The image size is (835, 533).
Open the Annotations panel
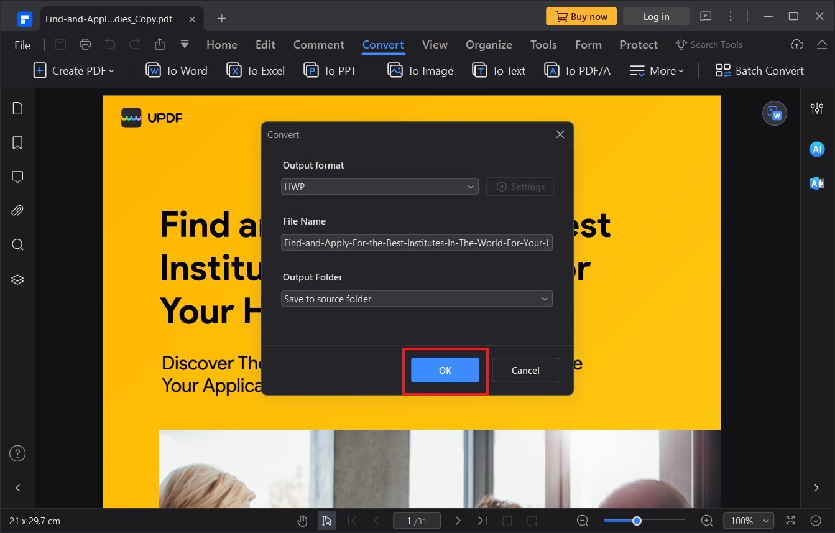point(17,177)
